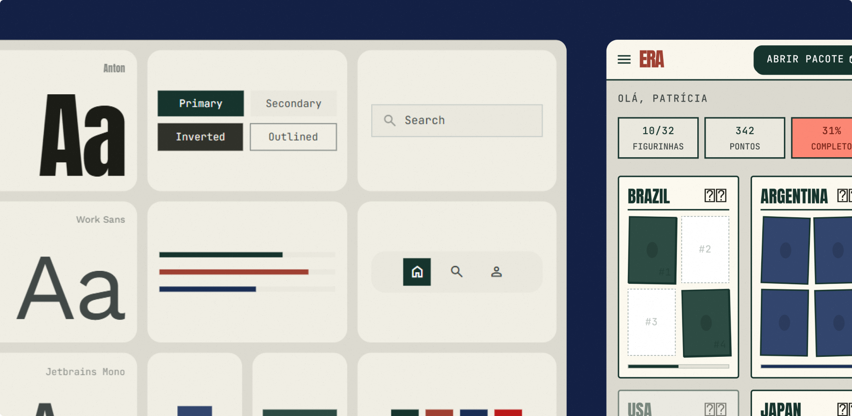Open the USA team card
This screenshot has height=416, width=852.
click(x=678, y=404)
